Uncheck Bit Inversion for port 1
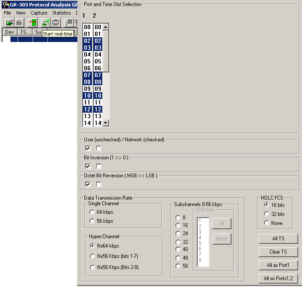The width and height of the screenshot is (302, 287). [x=88, y=166]
